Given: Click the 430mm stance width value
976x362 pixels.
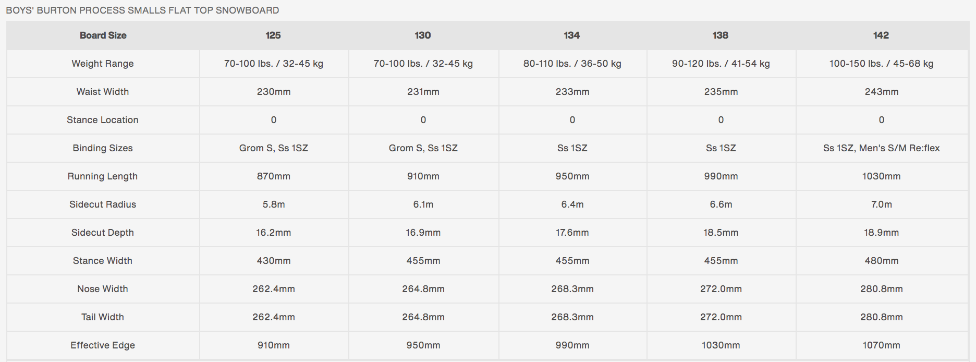Looking at the screenshot, I should (x=273, y=261).
